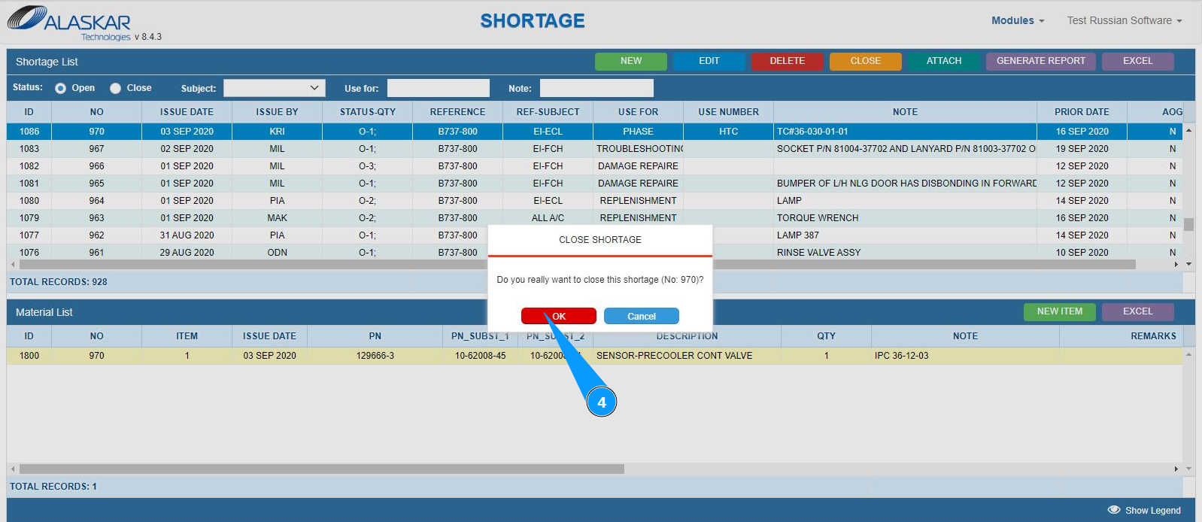1202x522 pixels.
Task: Click the Use for input field
Action: point(439,88)
